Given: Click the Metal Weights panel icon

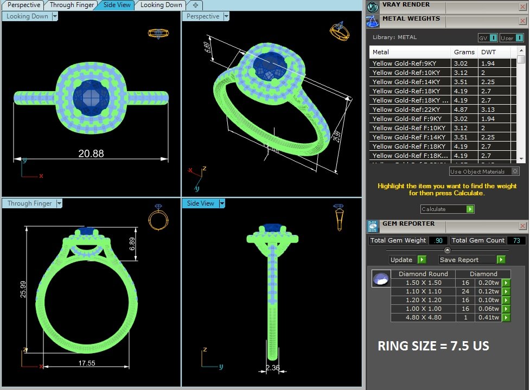Looking at the screenshot, I should click(x=373, y=21).
